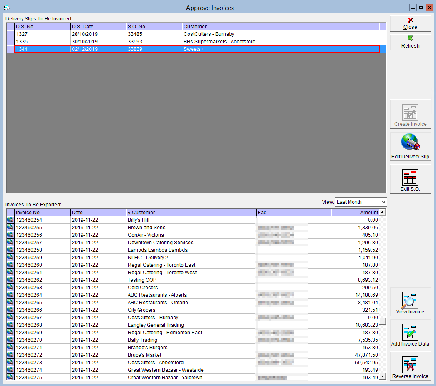Click the Refresh button
This screenshot has width=436, height=386.
(x=410, y=42)
